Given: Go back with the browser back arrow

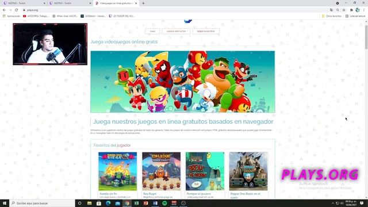Looking at the screenshot, I should tap(4, 10).
